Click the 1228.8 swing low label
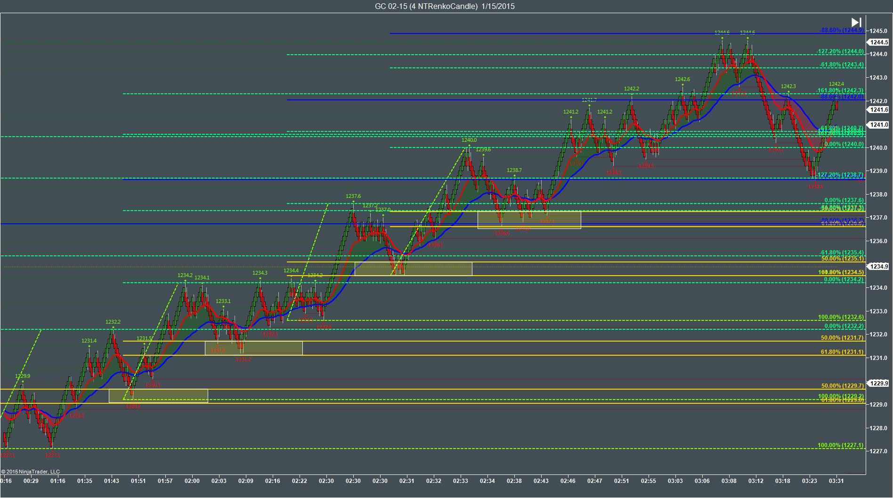 point(77,416)
